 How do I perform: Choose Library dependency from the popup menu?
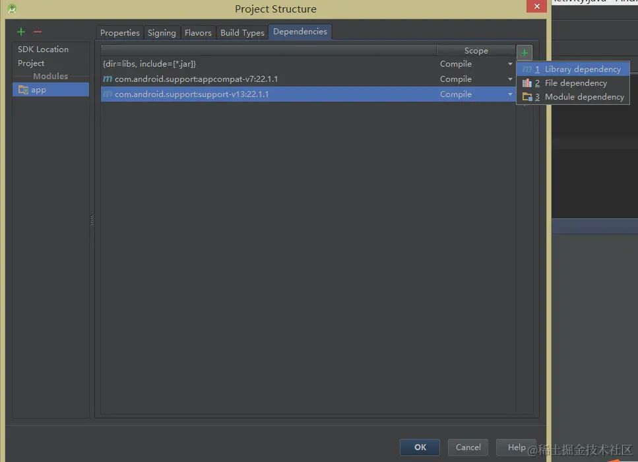tap(573, 69)
